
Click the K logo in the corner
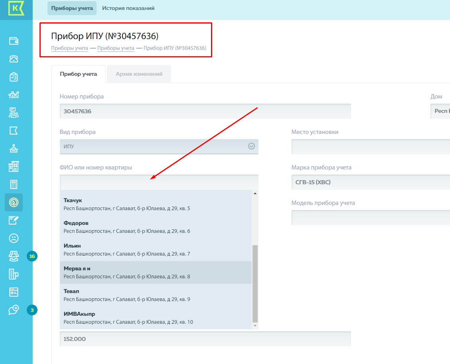click(16, 8)
